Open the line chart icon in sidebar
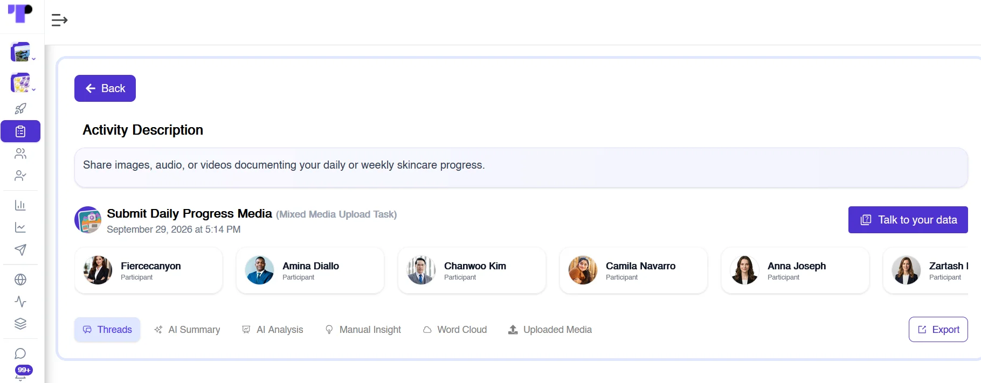The image size is (981, 383). [x=20, y=228]
